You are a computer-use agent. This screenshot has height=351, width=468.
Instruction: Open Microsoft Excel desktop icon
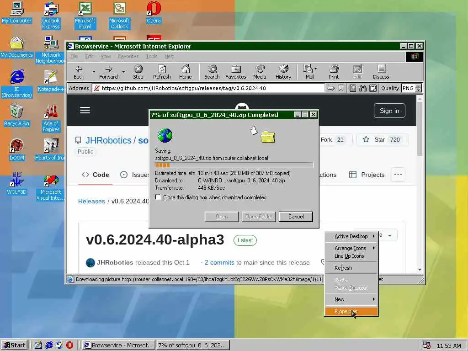click(x=85, y=15)
